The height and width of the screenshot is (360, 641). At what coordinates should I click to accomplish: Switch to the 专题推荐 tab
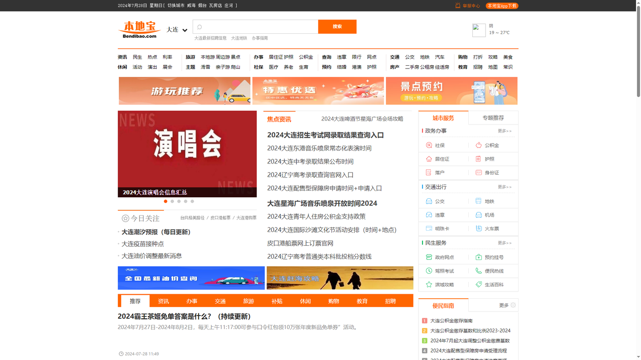click(493, 118)
